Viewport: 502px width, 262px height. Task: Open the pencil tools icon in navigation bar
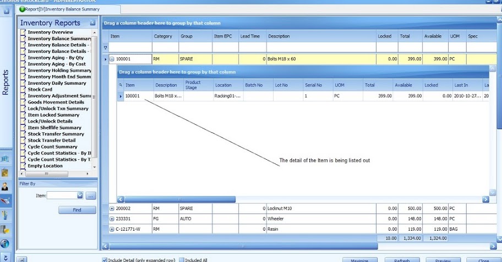click(5, 215)
